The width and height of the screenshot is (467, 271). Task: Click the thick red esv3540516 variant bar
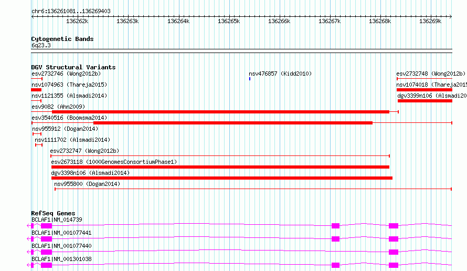233,123
